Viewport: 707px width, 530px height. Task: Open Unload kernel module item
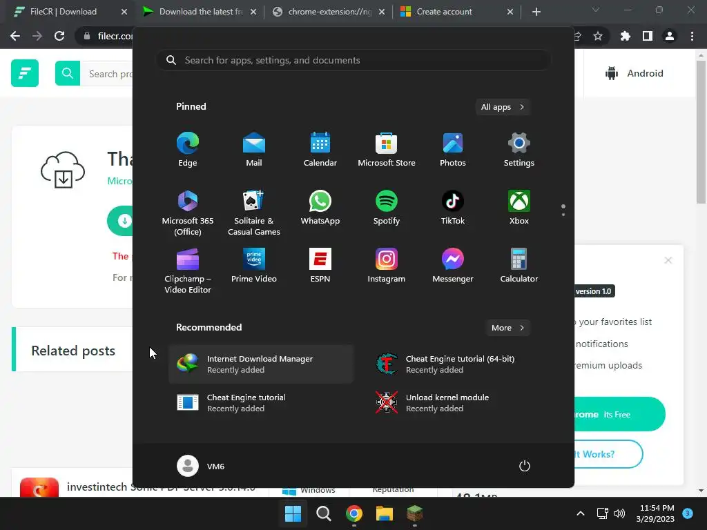point(460,403)
